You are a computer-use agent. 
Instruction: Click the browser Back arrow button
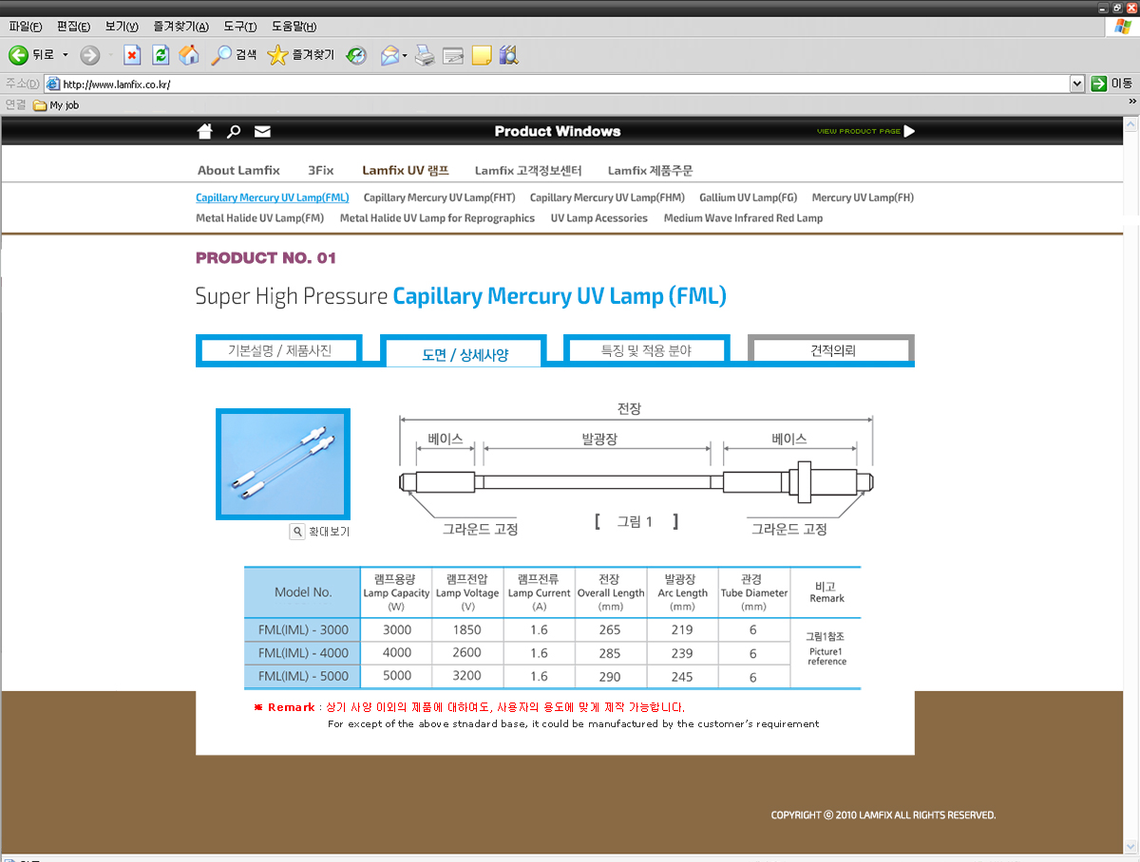[19, 55]
